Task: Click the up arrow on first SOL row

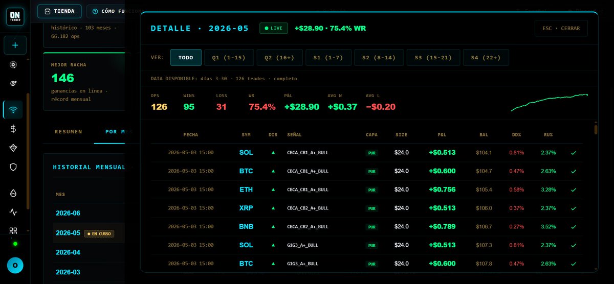Action: click(x=273, y=153)
